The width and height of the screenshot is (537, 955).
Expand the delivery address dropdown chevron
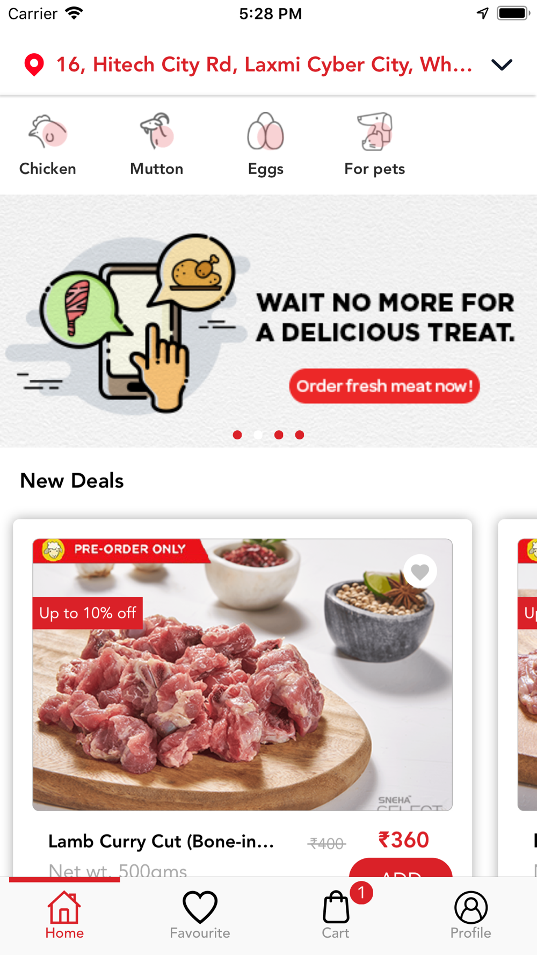coord(502,65)
